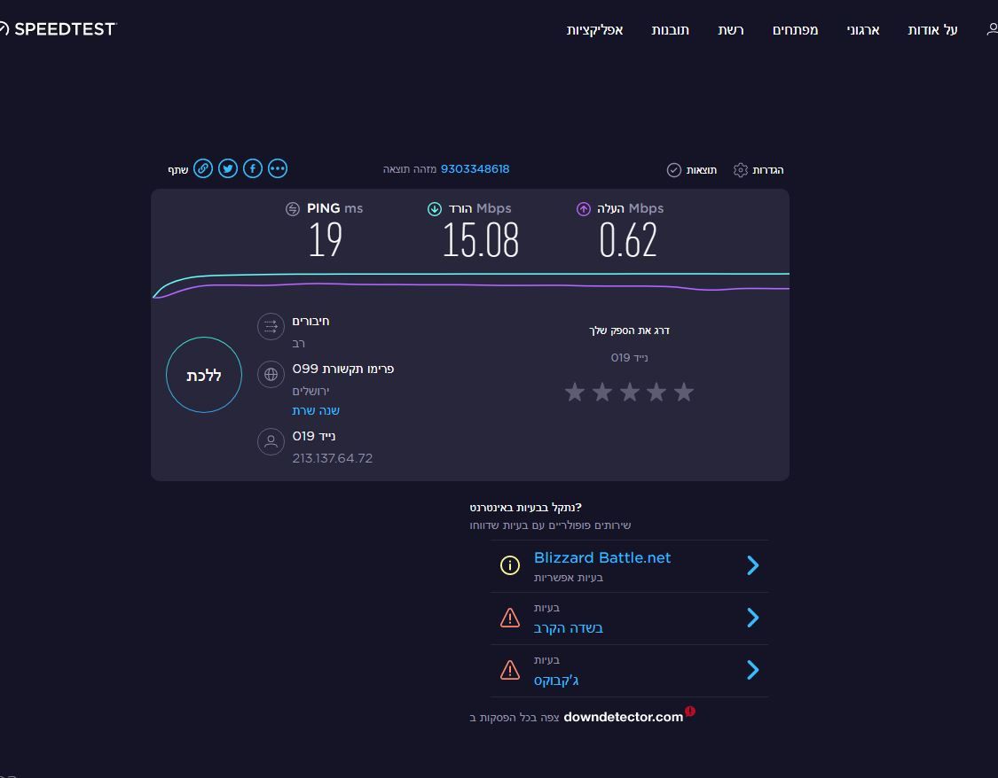Image resolution: width=998 pixels, height=778 pixels.
Task: Click the server globe icon
Action: (271, 374)
